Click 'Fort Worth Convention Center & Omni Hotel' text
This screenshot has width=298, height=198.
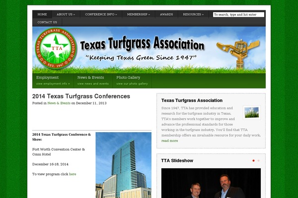(x=59, y=152)
